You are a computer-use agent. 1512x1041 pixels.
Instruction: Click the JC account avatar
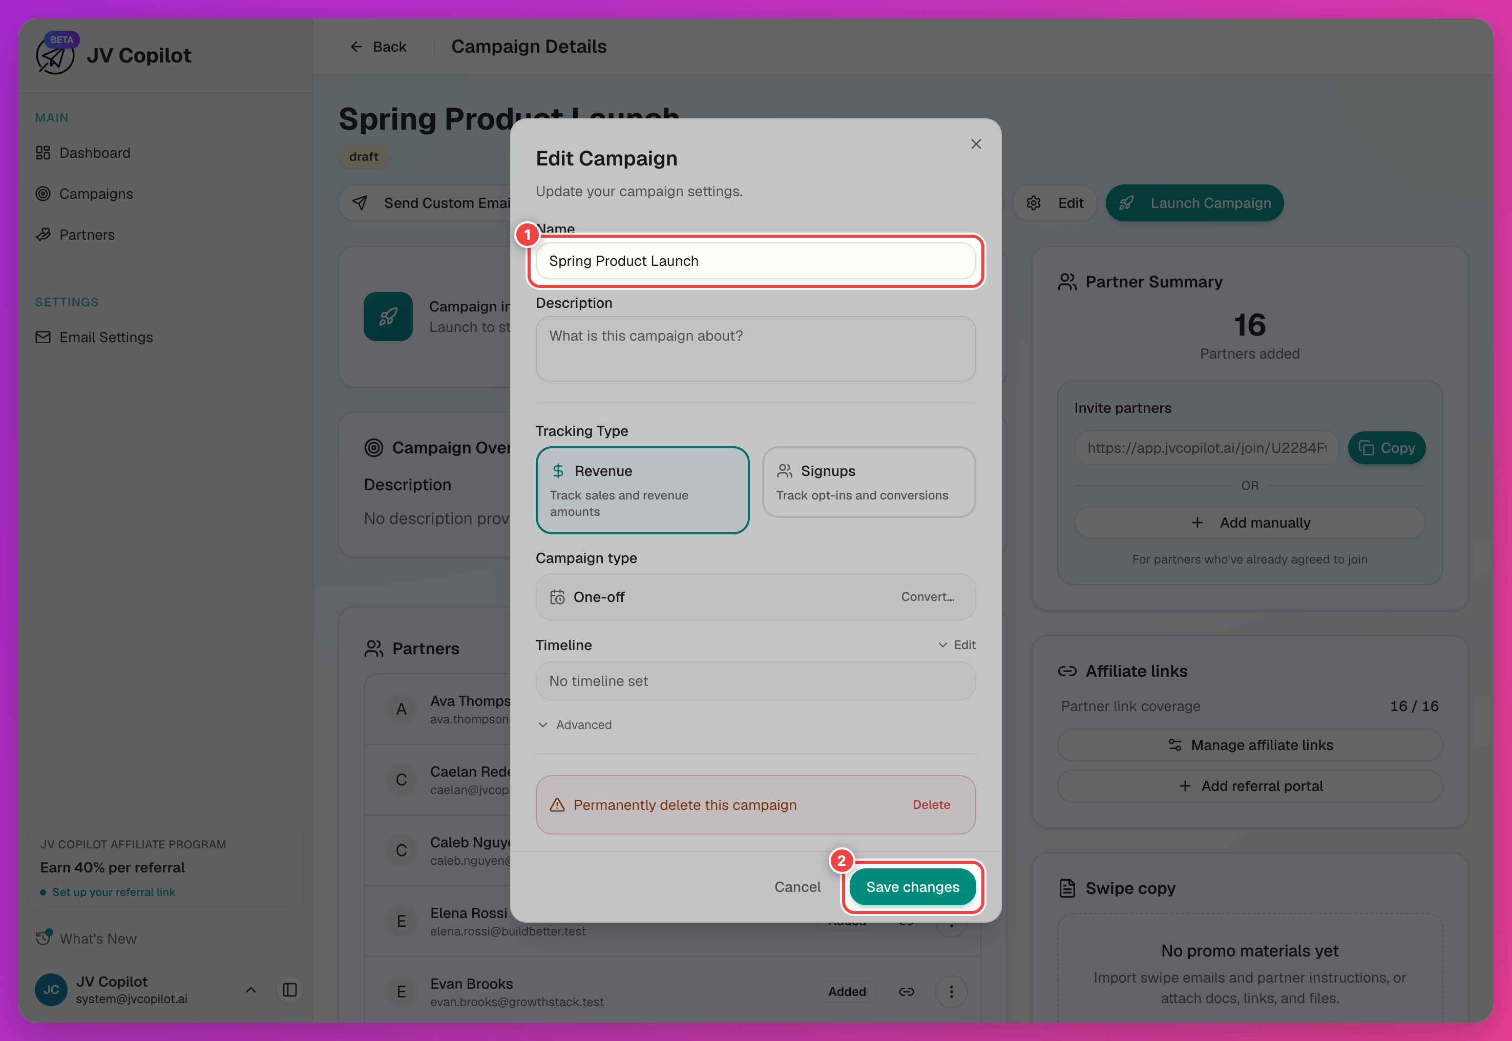point(51,990)
